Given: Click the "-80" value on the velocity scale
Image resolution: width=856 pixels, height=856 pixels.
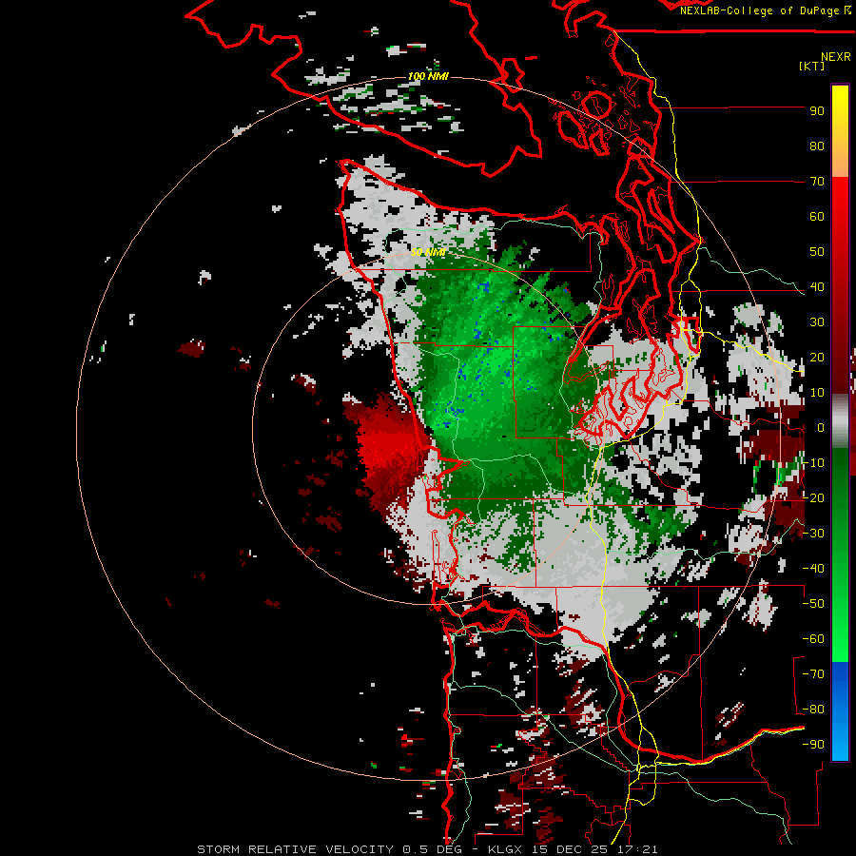Looking at the screenshot, I should click(x=813, y=710).
